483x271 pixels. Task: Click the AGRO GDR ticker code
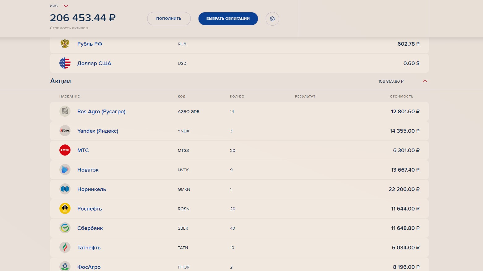point(189,111)
